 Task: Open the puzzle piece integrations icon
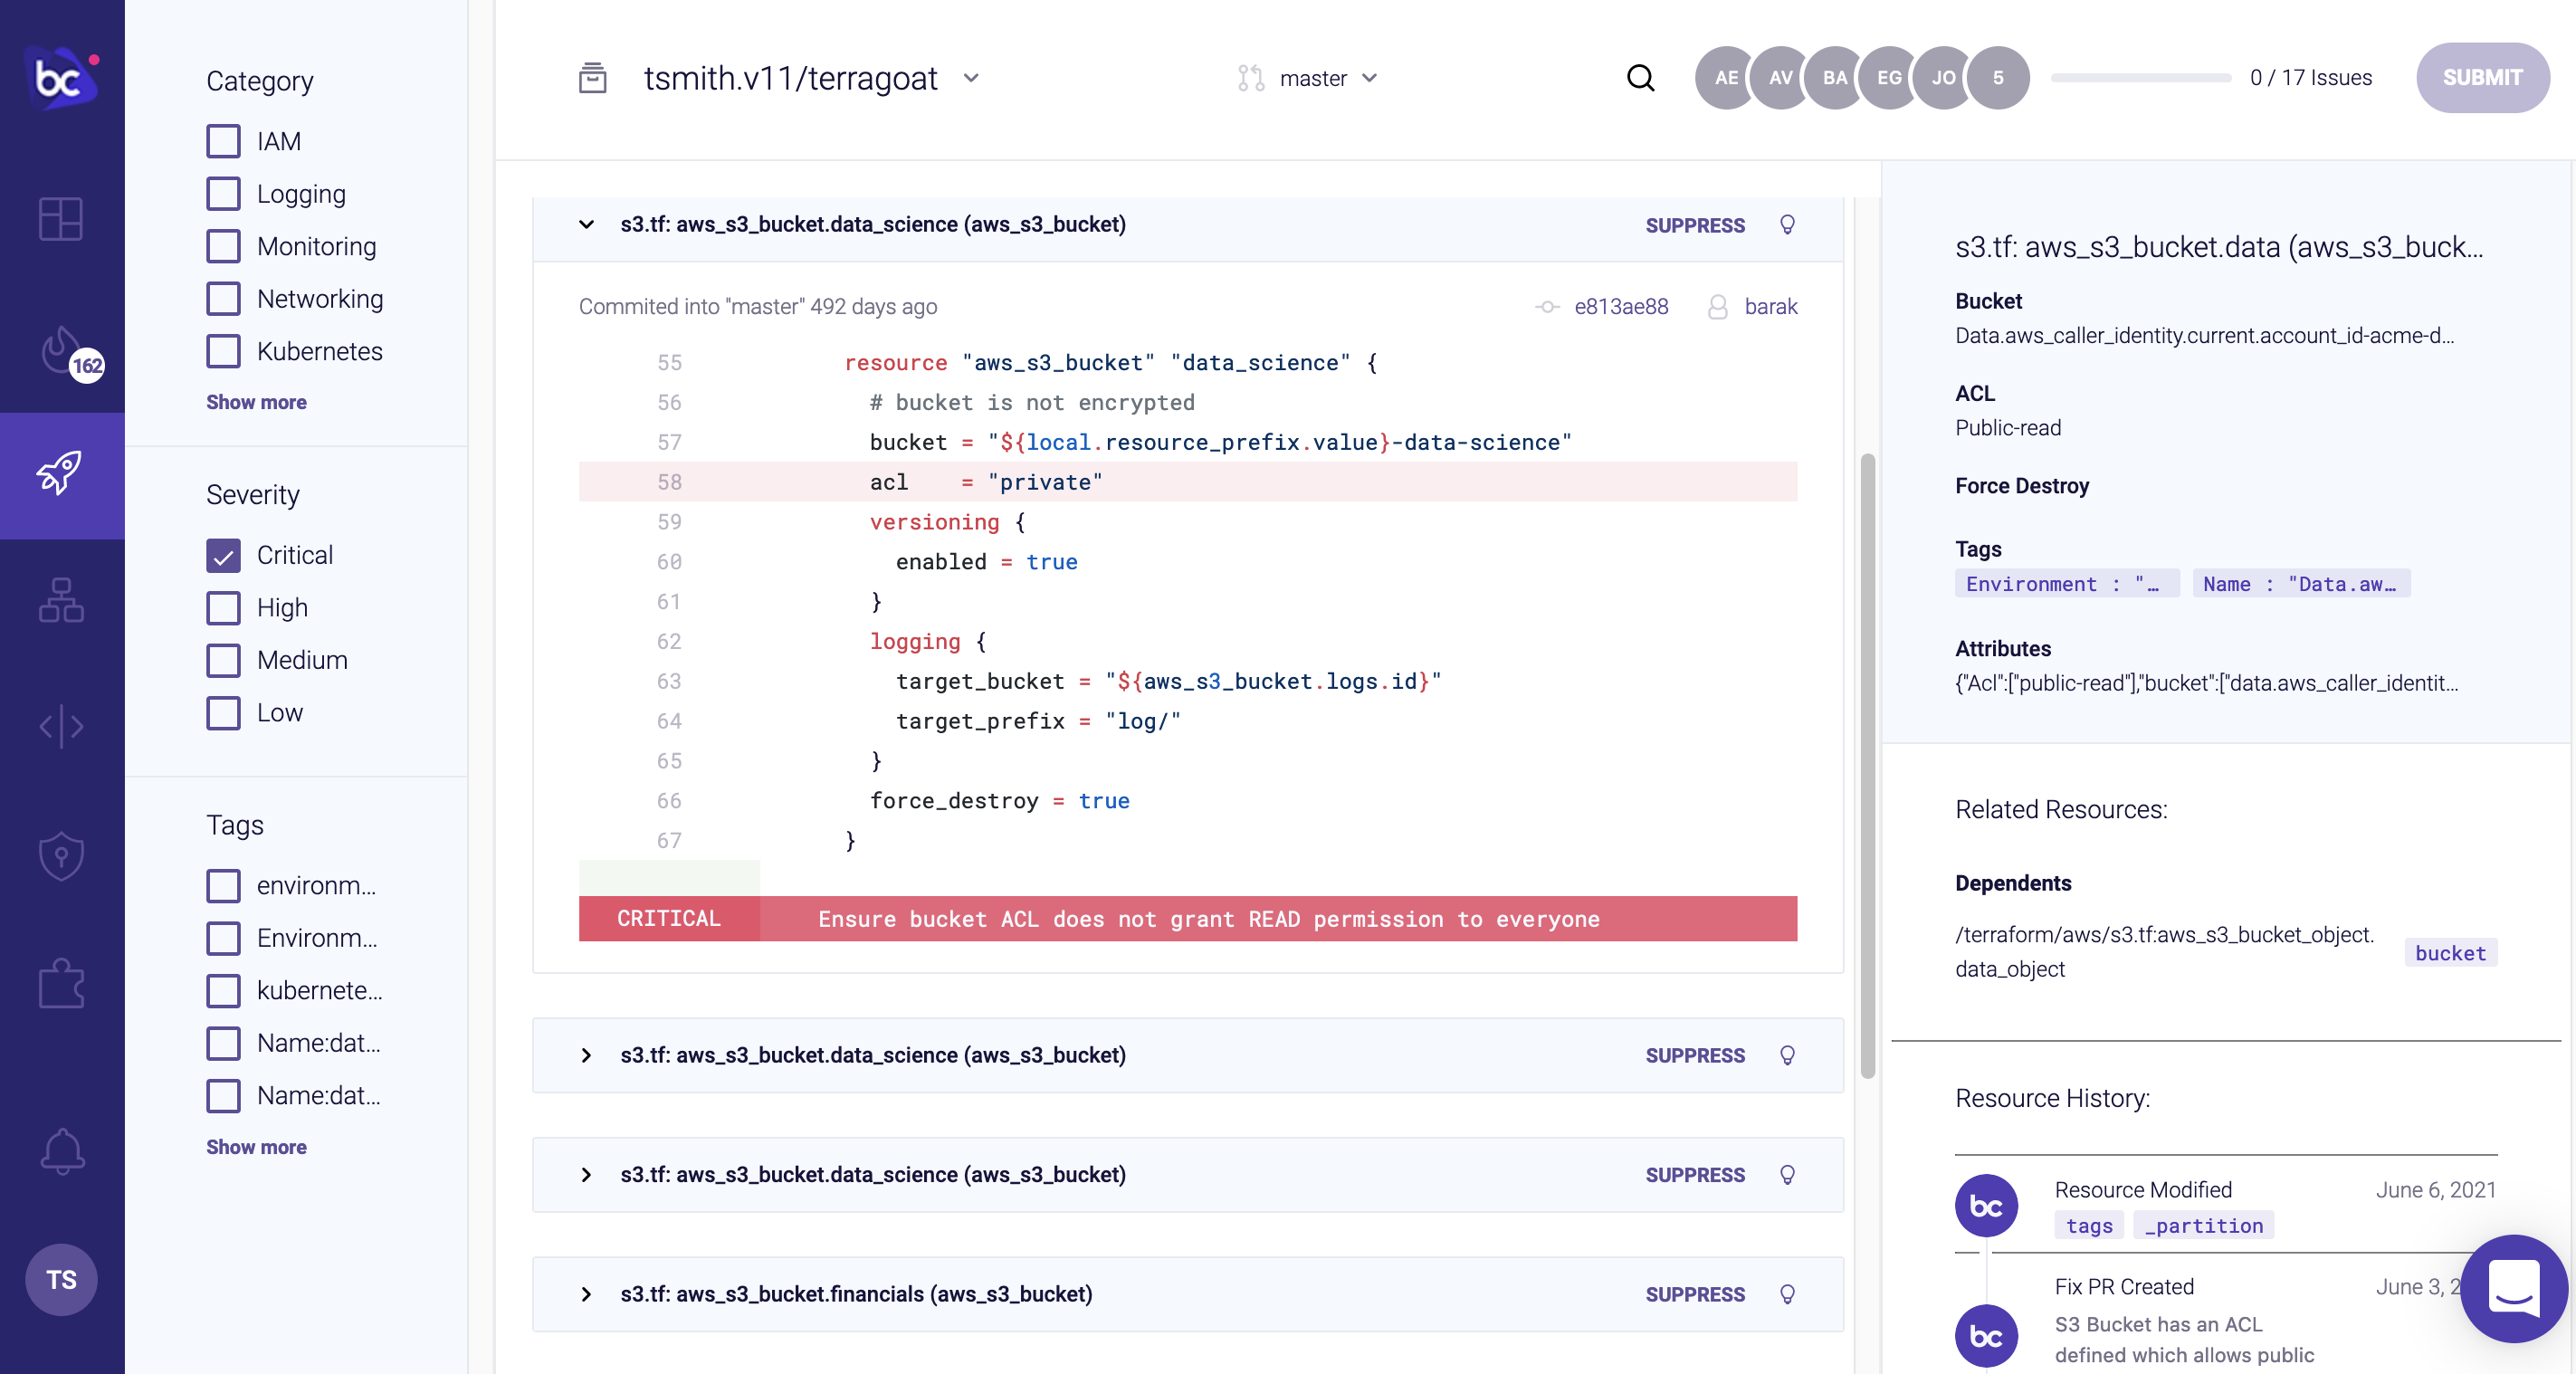pos(61,984)
